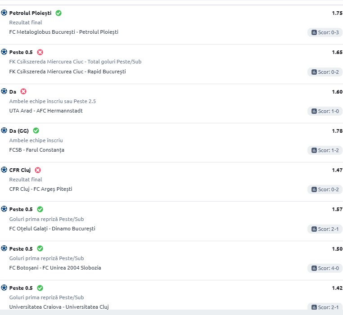343x315 pixels.
Task: Open Scor: 4-0 stats for FC Botoșani
Action: coord(325,268)
